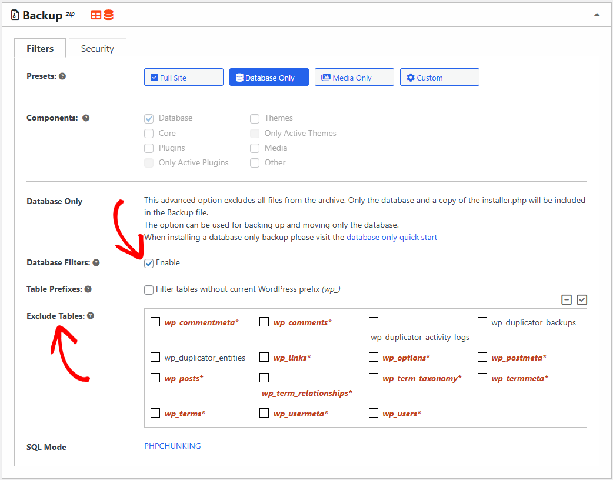The height and width of the screenshot is (480, 613).
Task: Choose the Media Only preset
Action: pos(354,78)
